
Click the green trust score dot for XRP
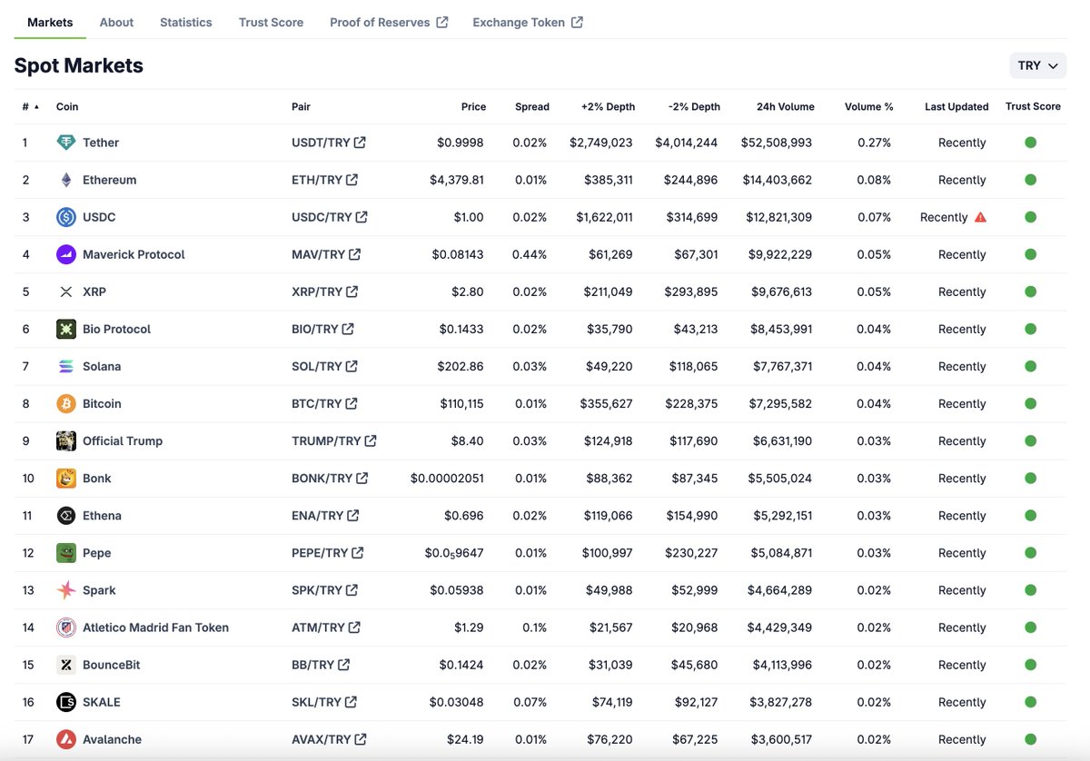pyautogui.click(x=1030, y=292)
